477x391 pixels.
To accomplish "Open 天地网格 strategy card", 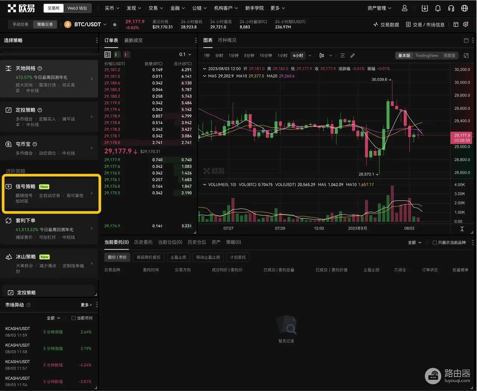I will [49, 79].
